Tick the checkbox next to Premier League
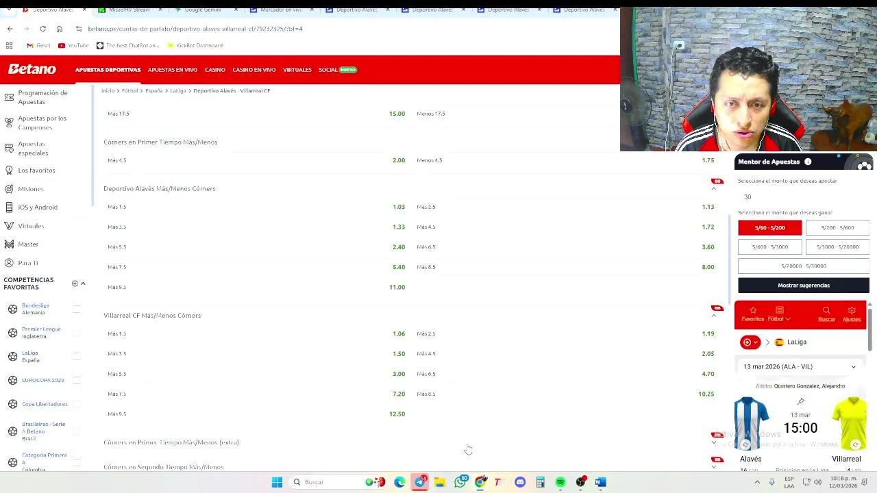 coord(77,333)
